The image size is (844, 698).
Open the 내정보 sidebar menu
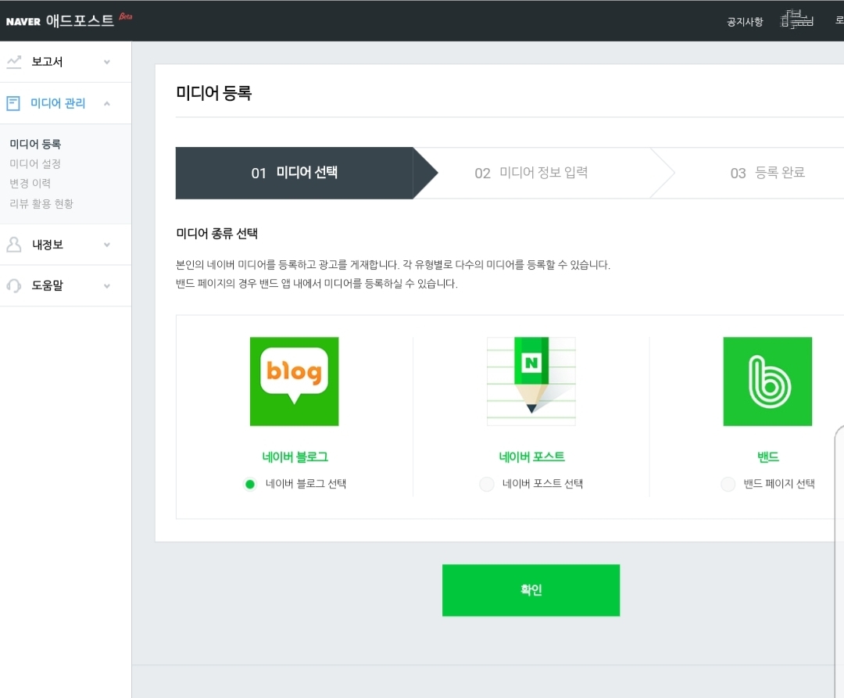[66, 245]
